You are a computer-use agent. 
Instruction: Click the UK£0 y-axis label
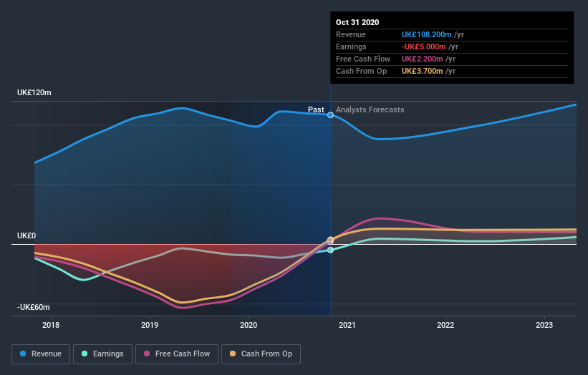click(26, 235)
